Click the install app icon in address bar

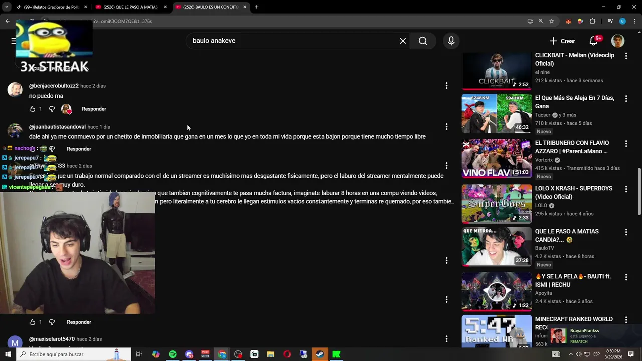coord(530,21)
